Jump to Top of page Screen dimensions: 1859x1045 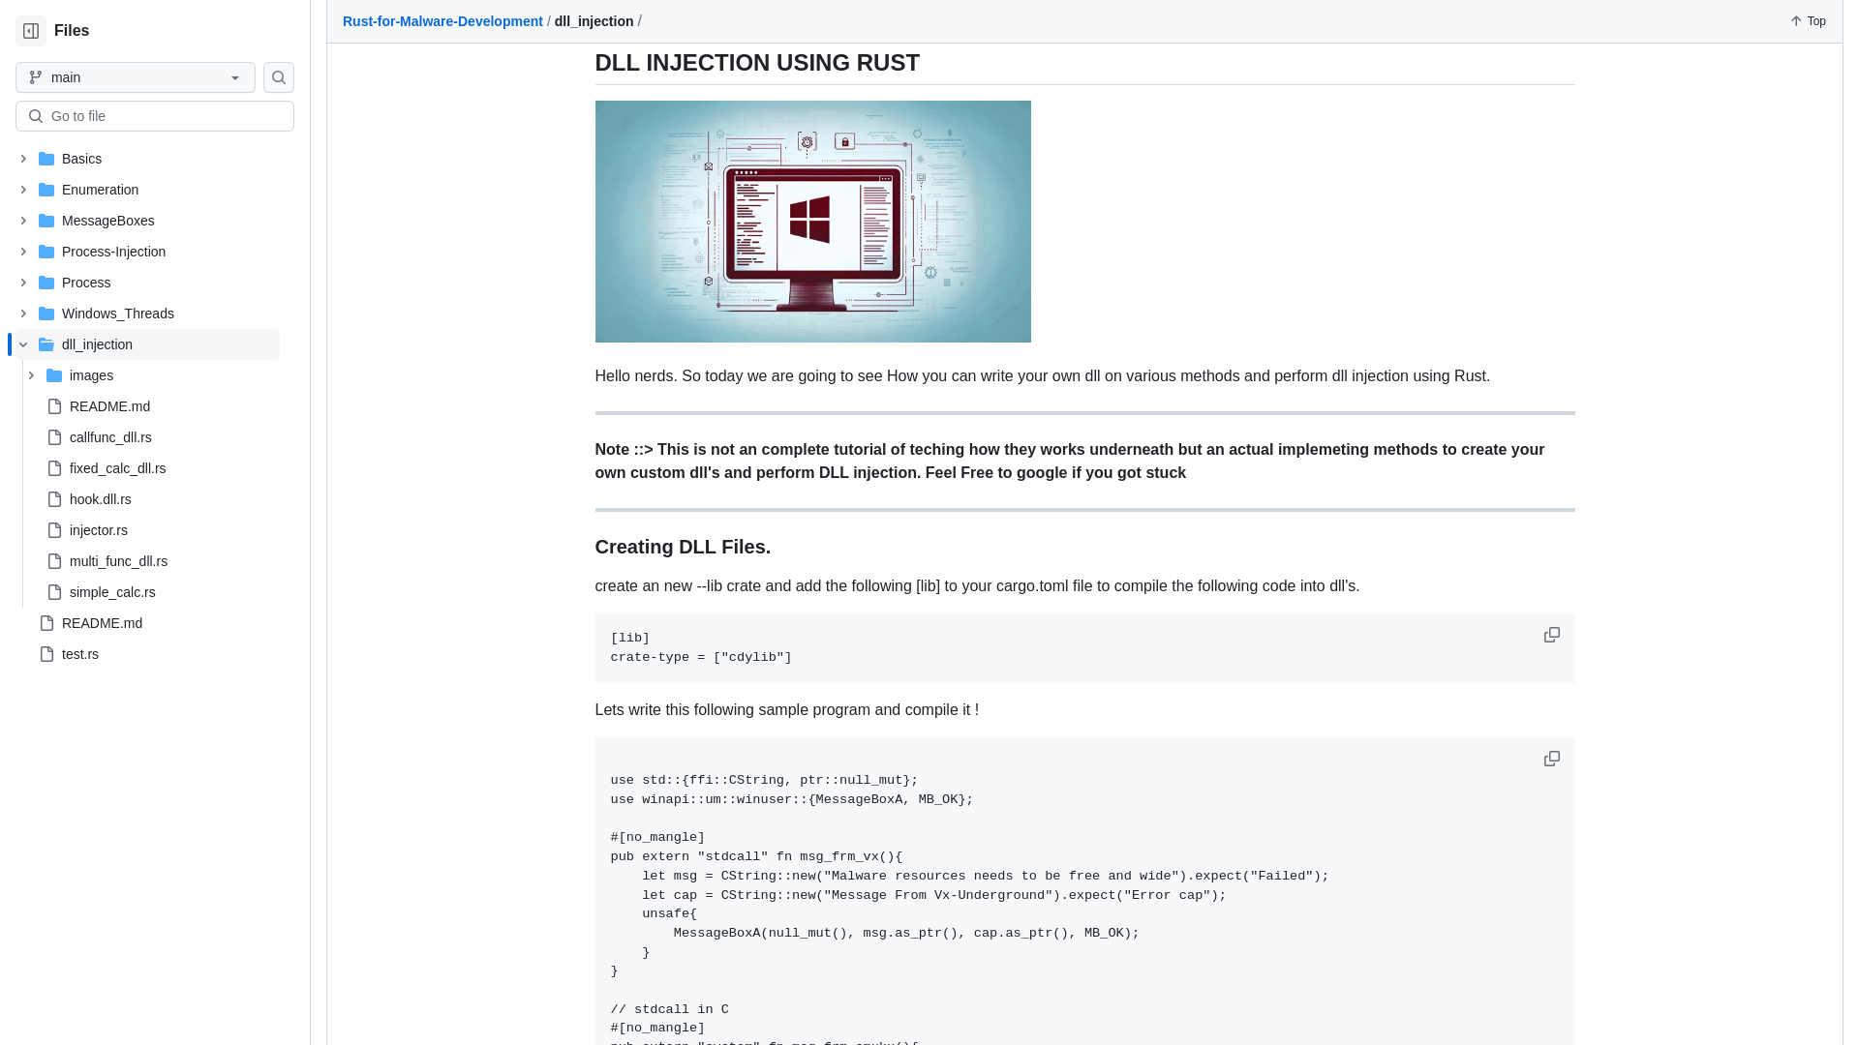click(x=1808, y=21)
